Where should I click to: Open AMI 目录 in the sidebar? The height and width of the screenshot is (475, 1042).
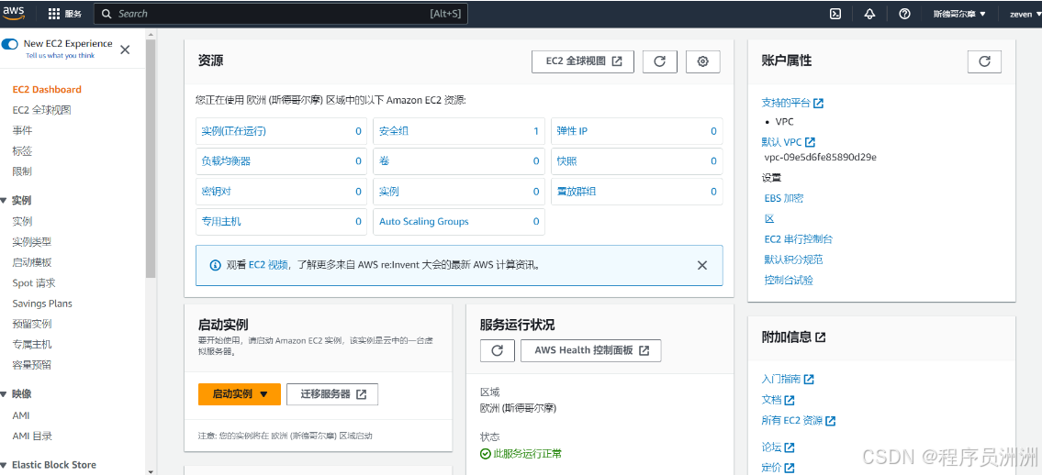point(32,436)
